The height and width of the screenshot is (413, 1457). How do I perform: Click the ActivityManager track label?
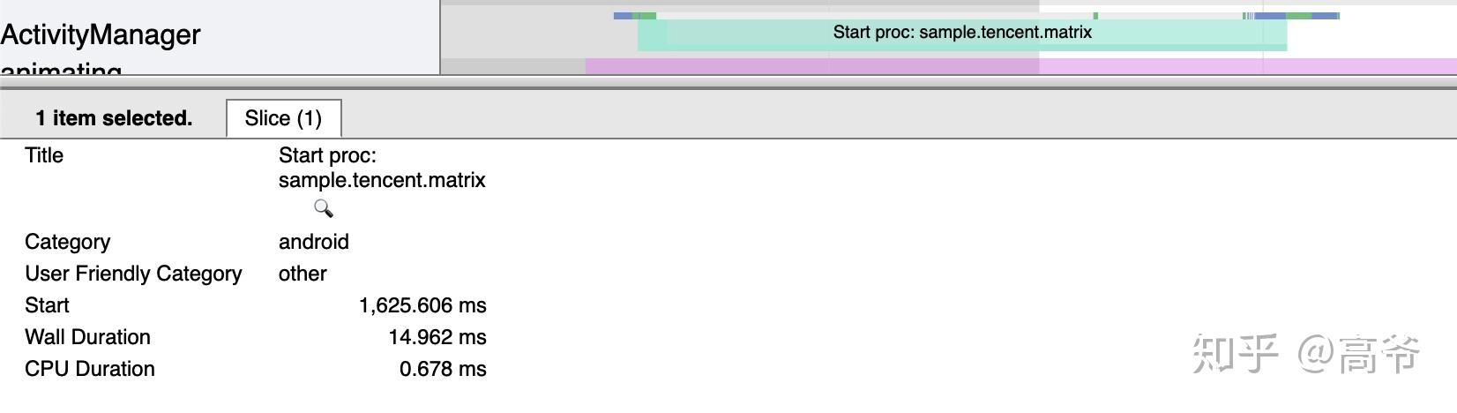(101, 34)
